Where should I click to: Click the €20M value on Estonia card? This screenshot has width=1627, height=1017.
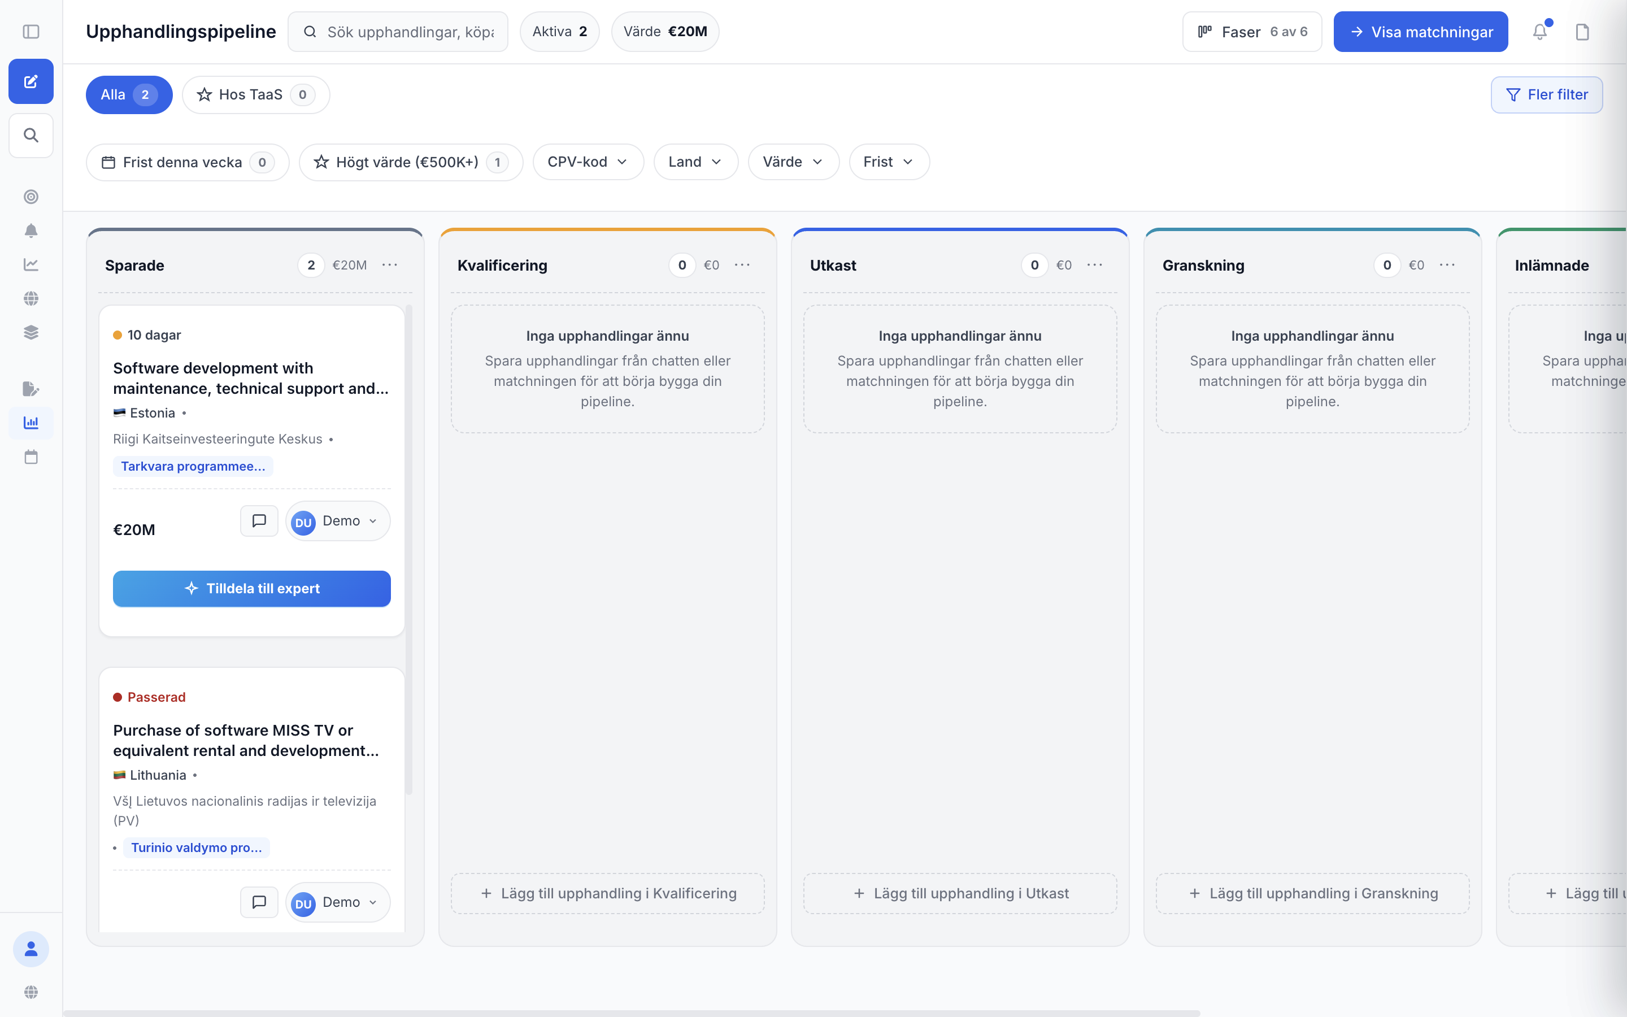click(134, 530)
